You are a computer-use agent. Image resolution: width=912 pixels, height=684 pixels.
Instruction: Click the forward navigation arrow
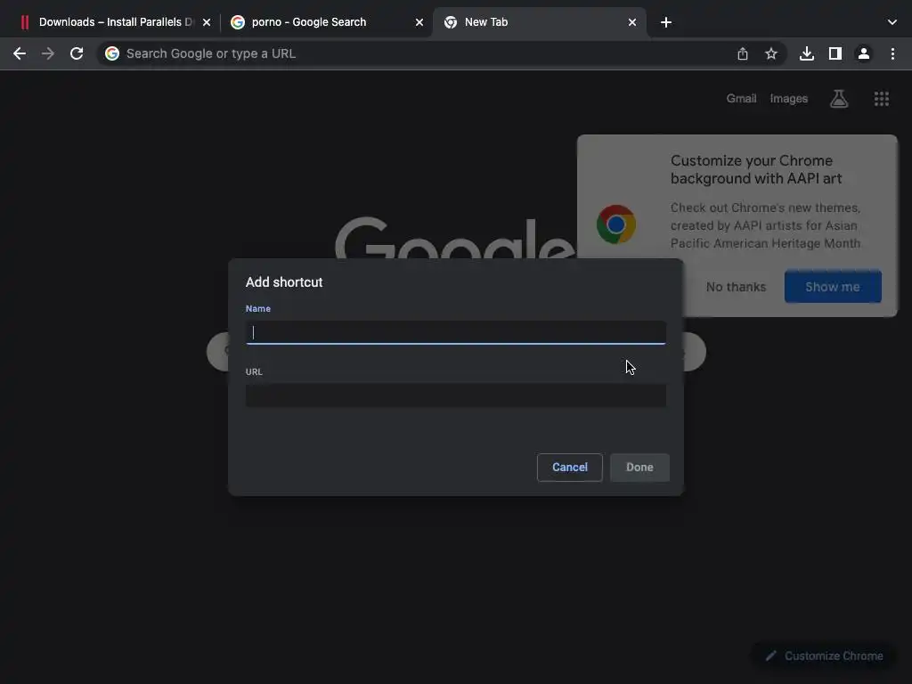[x=48, y=53]
